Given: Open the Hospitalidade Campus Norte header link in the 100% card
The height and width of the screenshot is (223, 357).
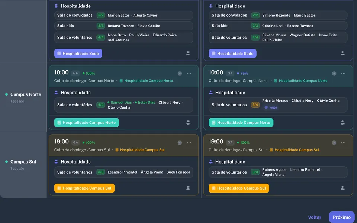Looking at the screenshot, I should (x=146, y=81).
